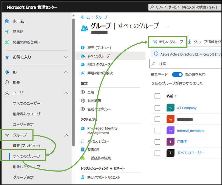Check the internal_members row checkbox
This screenshot has width=222, height=185.
pos(157,130)
